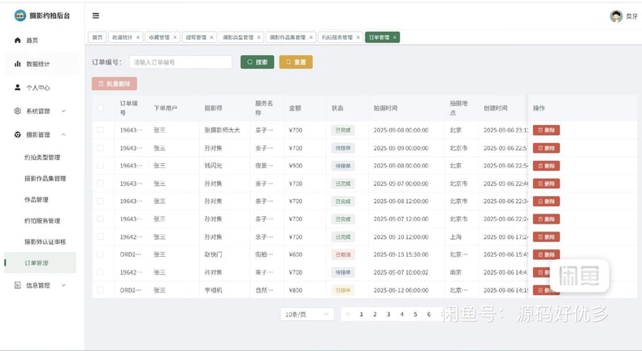The height and width of the screenshot is (351, 642).
Task: Click the 创建时间 column header
Action: [496, 108]
